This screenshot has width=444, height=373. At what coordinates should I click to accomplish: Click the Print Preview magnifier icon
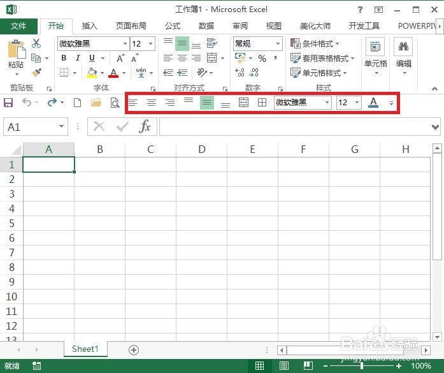pyautogui.click(x=115, y=102)
